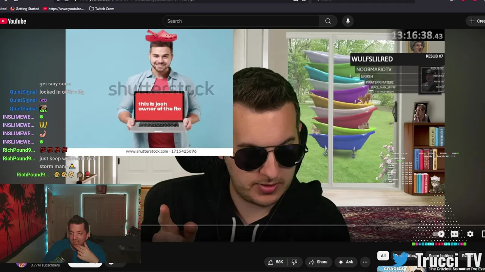Image resolution: width=485 pixels, height=272 pixels.
Task: Click the YouTube home logo
Action: coord(13,21)
